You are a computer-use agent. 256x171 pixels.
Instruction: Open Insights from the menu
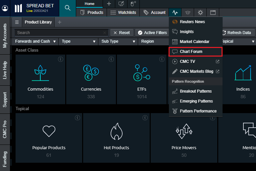pos(196,32)
